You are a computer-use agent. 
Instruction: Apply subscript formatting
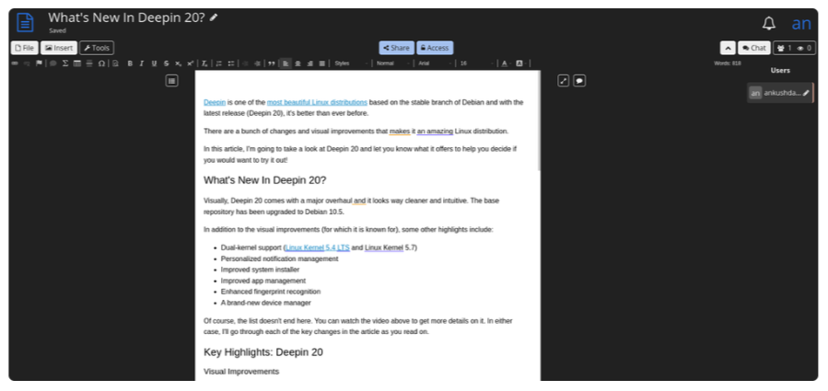coord(179,63)
